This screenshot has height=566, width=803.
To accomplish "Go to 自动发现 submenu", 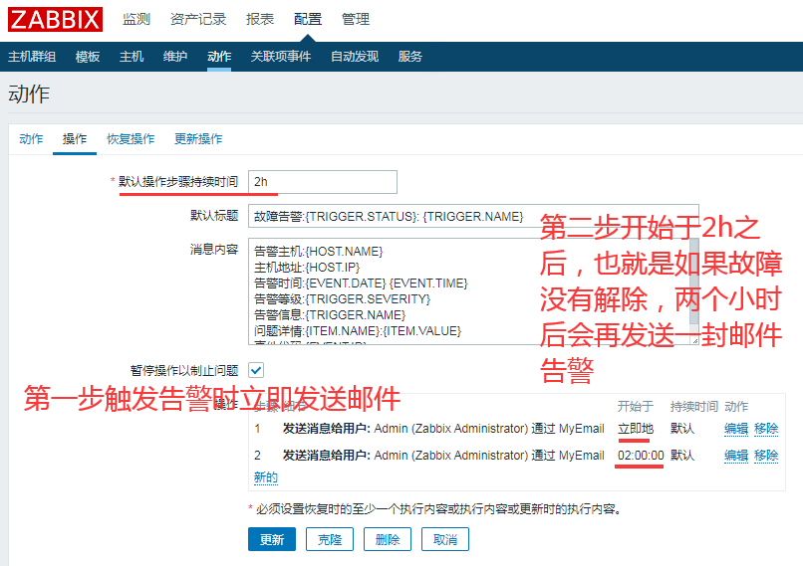I will coord(355,57).
